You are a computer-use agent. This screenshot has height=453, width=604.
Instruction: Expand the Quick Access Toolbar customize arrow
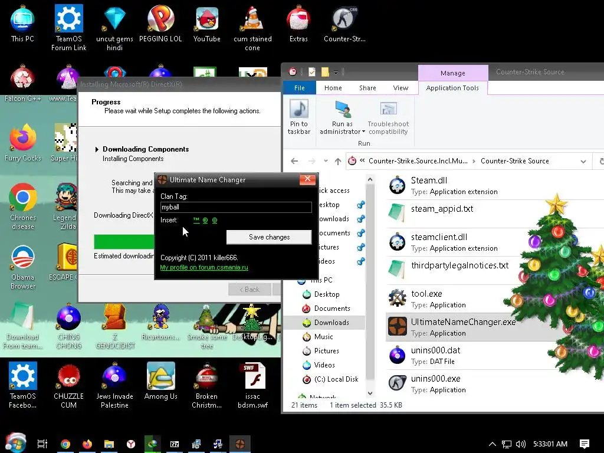pos(336,73)
